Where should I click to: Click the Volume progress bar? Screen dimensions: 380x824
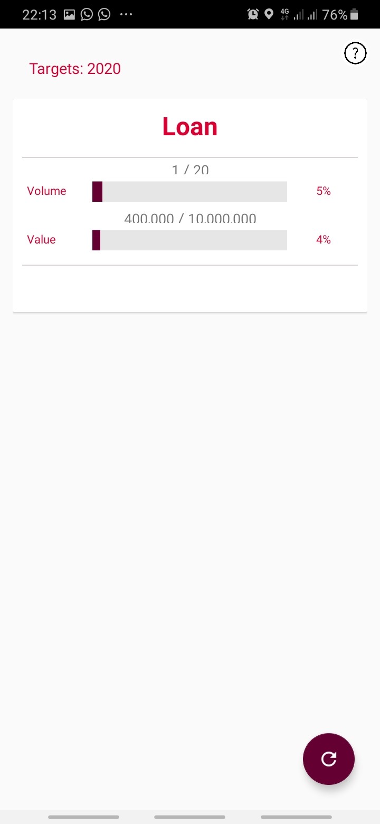point(189,191)
